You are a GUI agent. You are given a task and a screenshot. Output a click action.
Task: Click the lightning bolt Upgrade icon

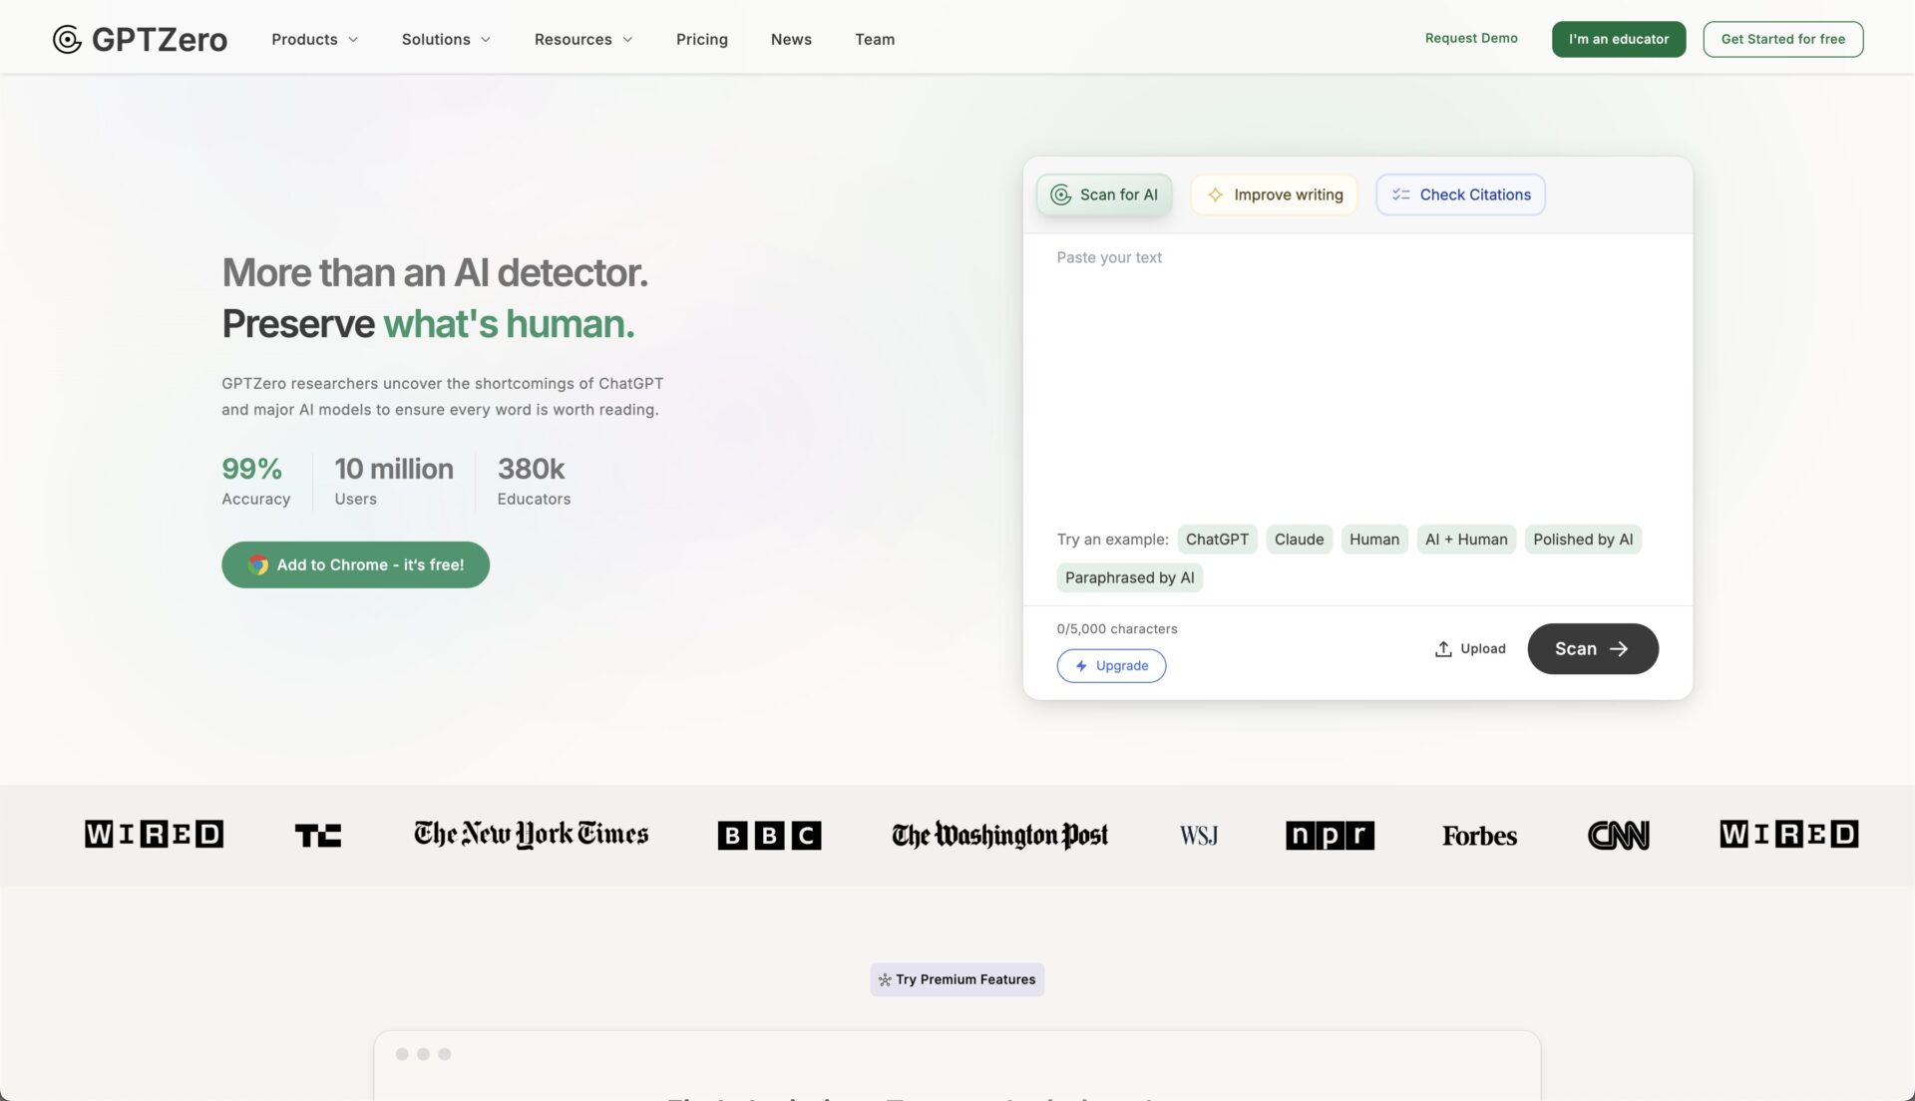coord(1081,665)
